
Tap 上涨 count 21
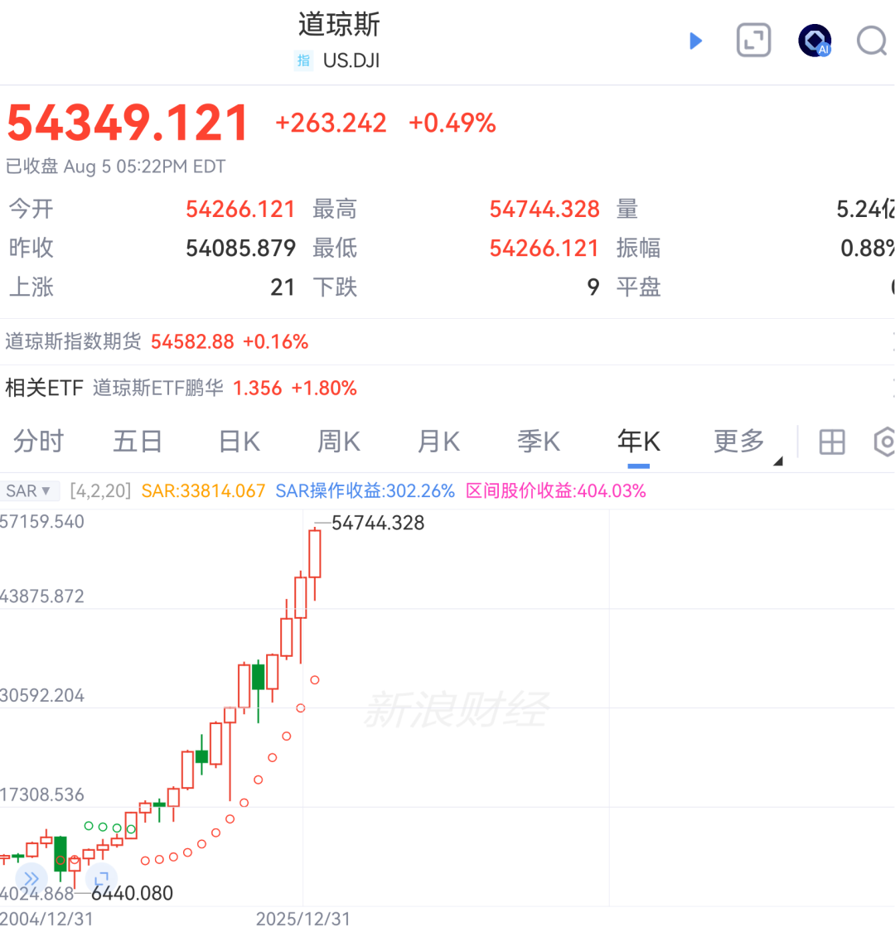coord(282,287)
